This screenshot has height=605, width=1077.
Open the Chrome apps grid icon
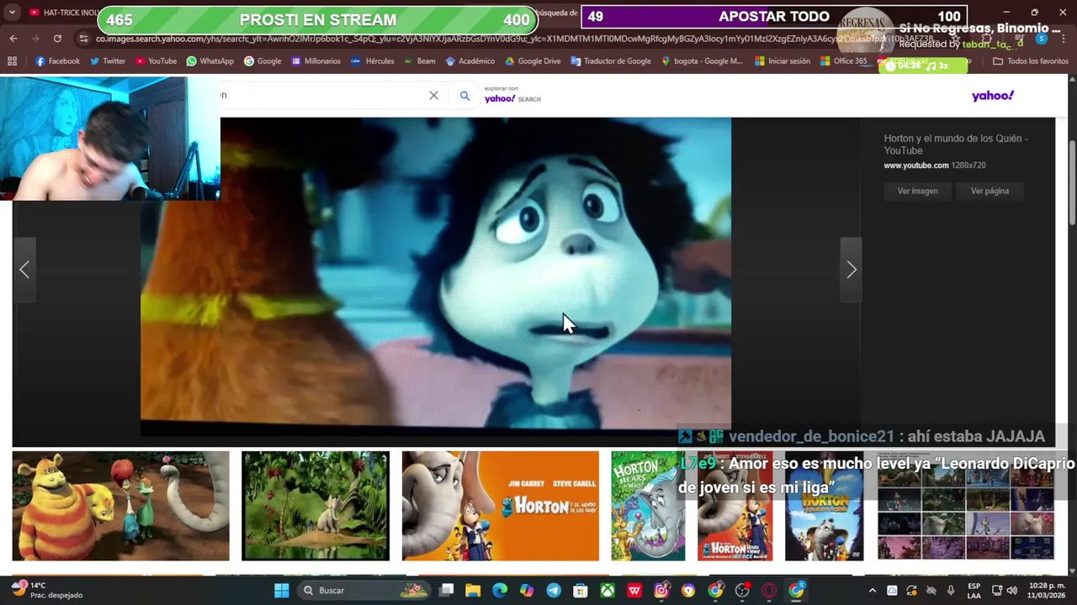pyautogui.click(x=12, y=61)
